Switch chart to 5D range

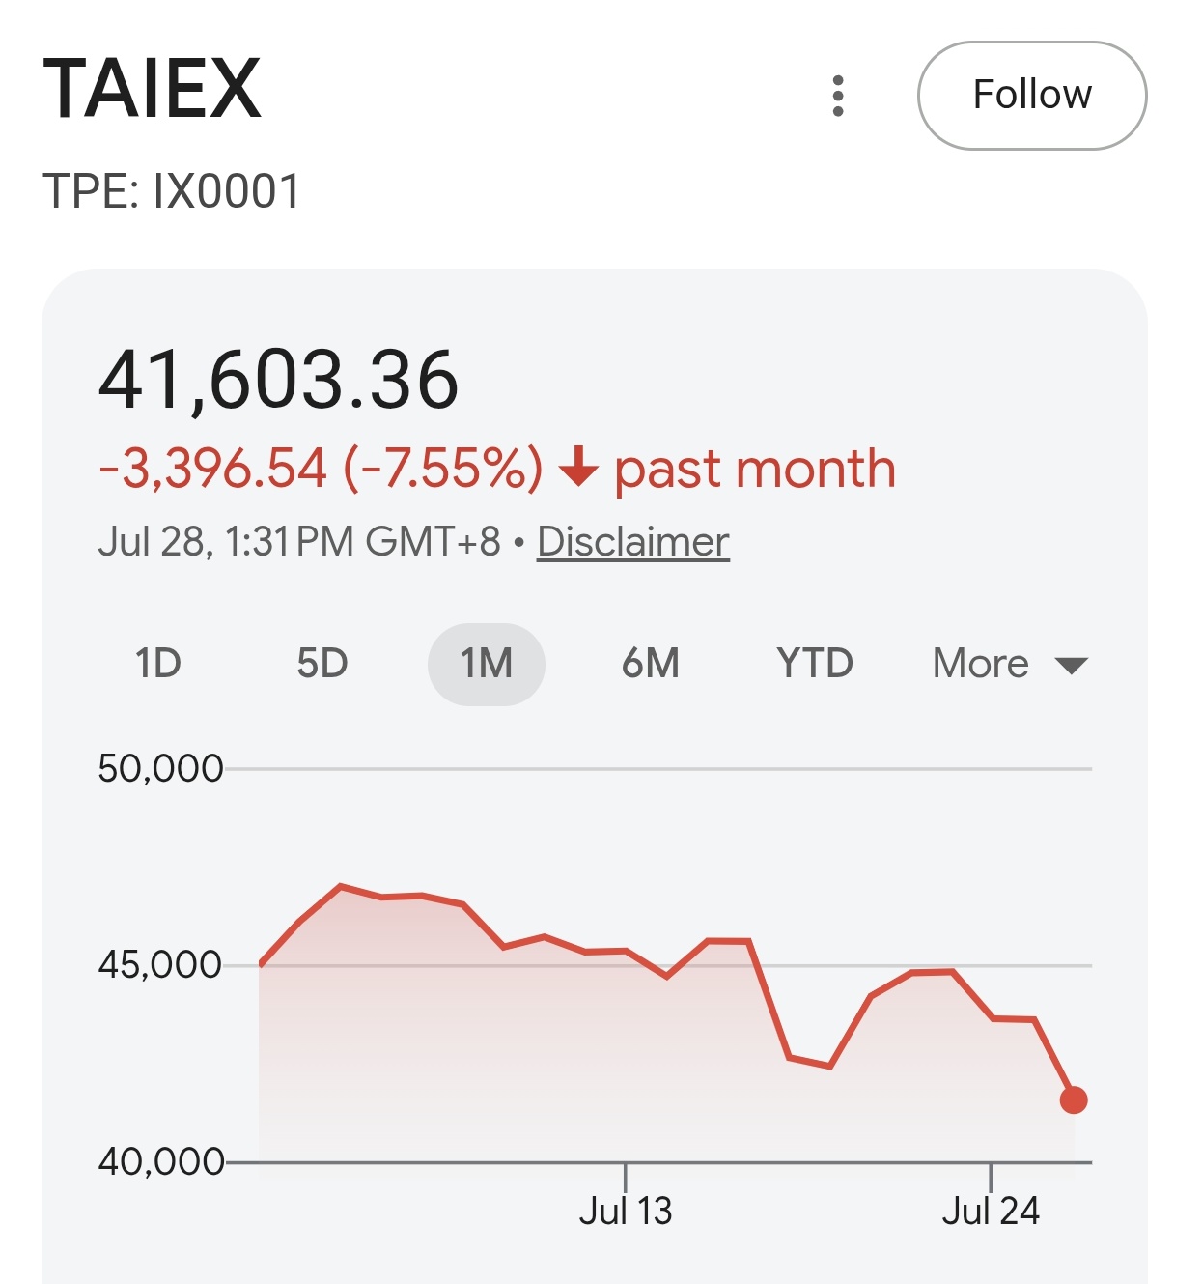coord(322,664)
